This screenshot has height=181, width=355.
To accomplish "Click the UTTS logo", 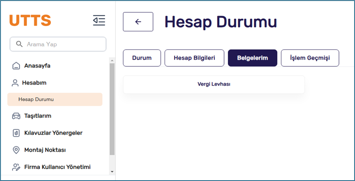I will (x=30, y=20).
